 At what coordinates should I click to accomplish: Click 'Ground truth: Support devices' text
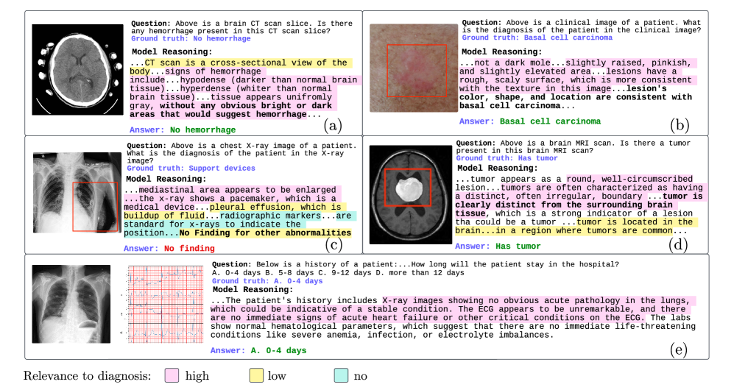191,169
